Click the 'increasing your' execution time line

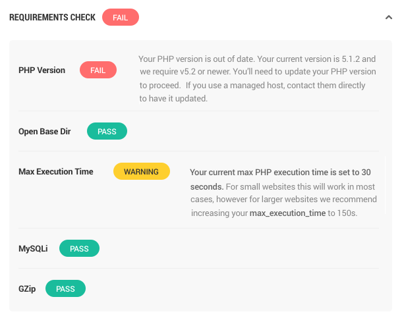point(219,213)
